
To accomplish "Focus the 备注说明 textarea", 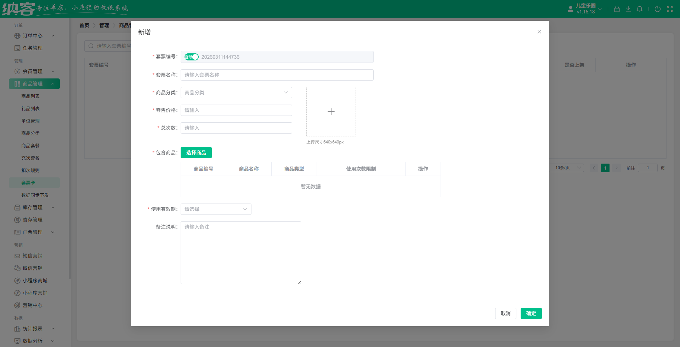I will click(x=240, y=252).
